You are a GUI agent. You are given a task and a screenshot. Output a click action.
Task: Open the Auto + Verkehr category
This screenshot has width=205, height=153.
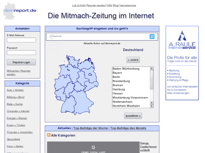click(x=15, y=90)
